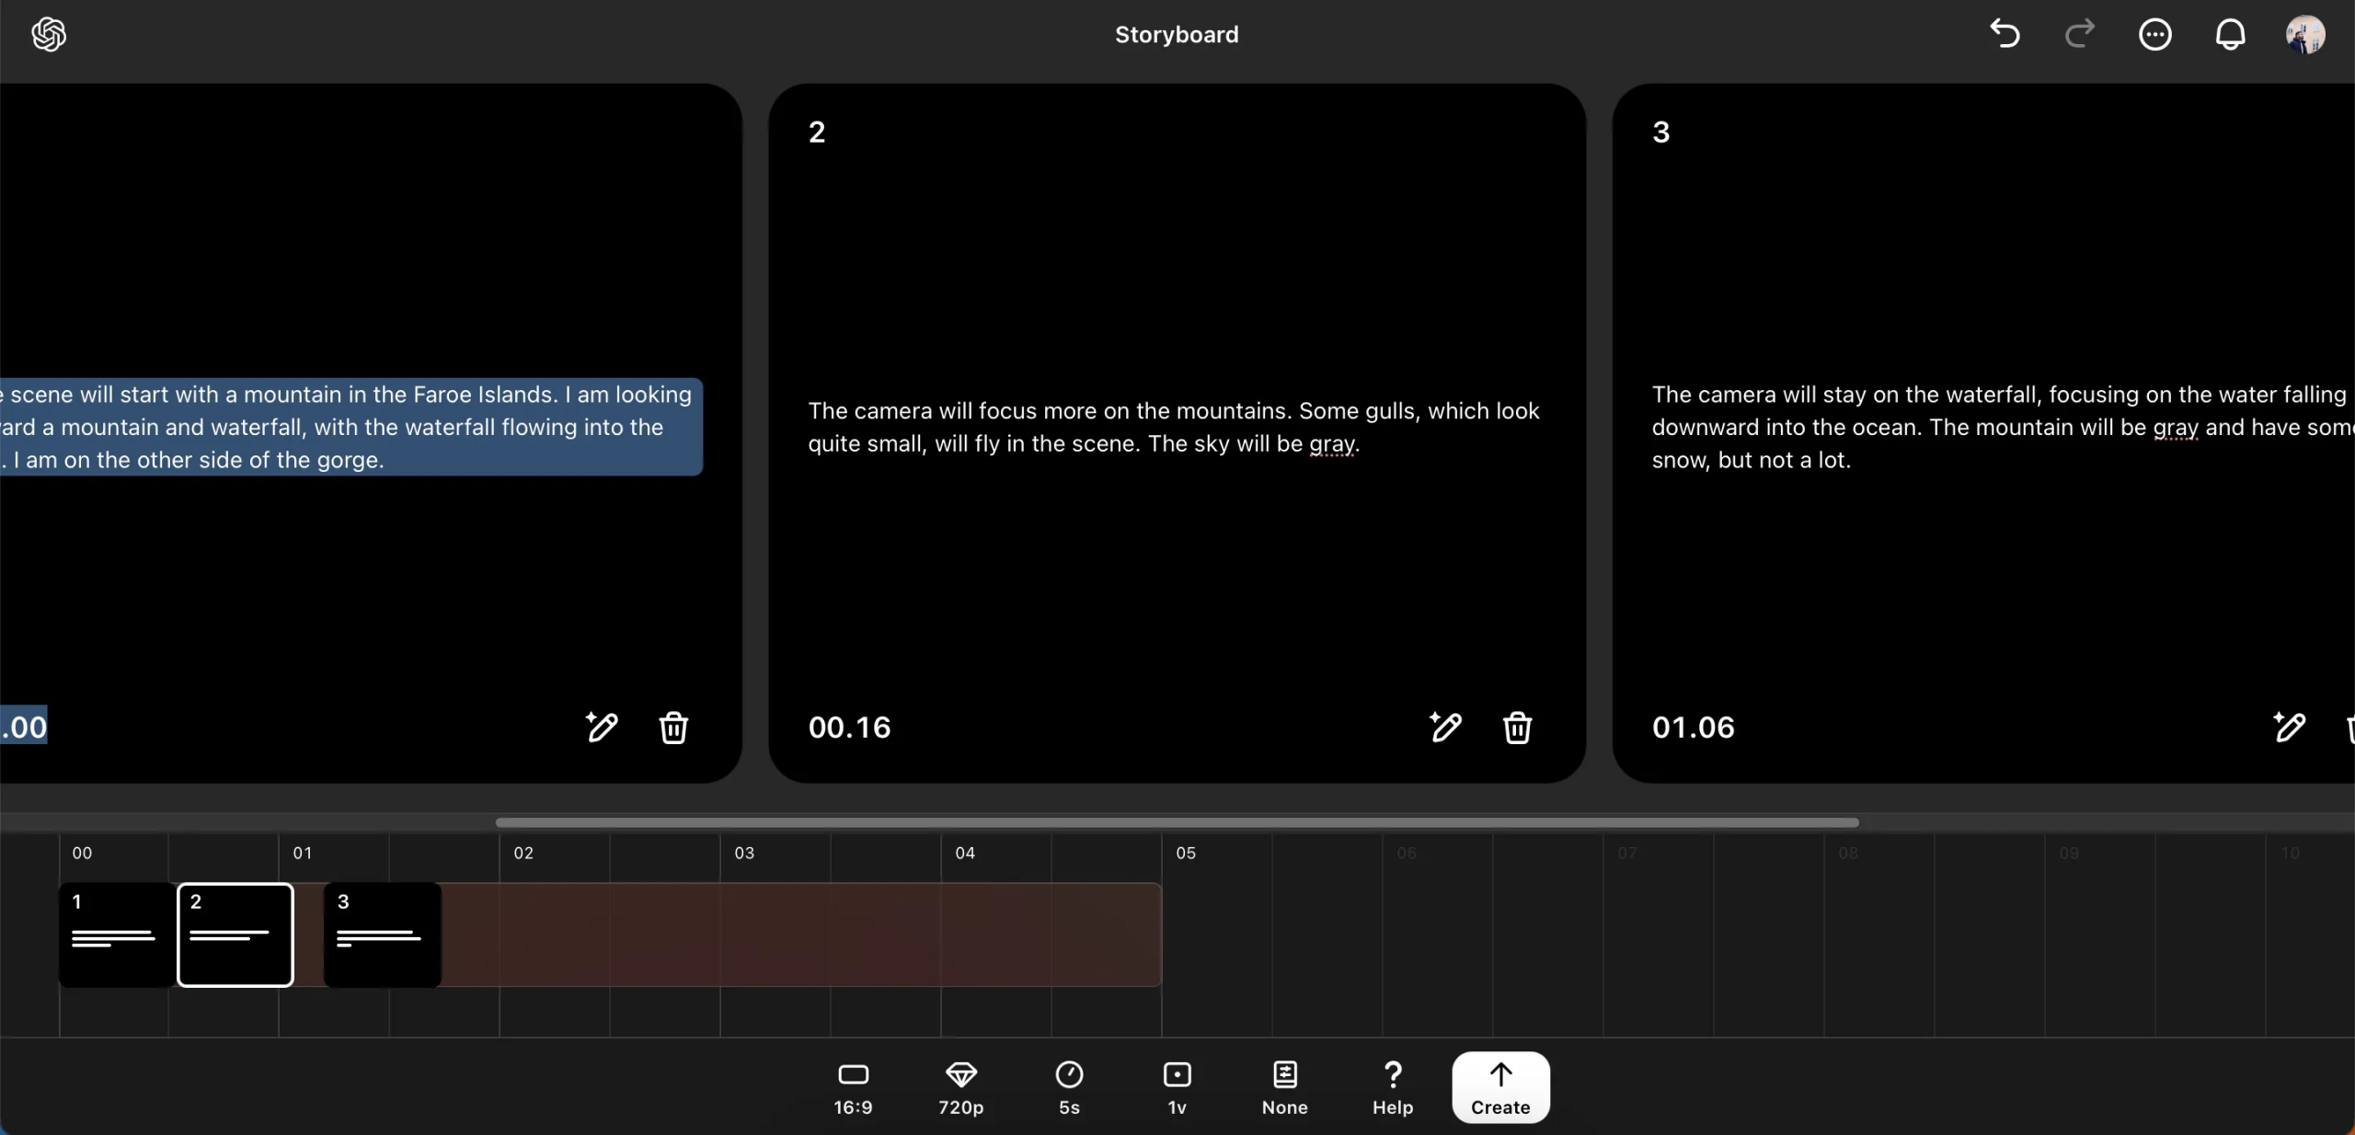Click the Create button
The height and width of the screenshot is (1135, 2355).
tap(1500, 1087)
